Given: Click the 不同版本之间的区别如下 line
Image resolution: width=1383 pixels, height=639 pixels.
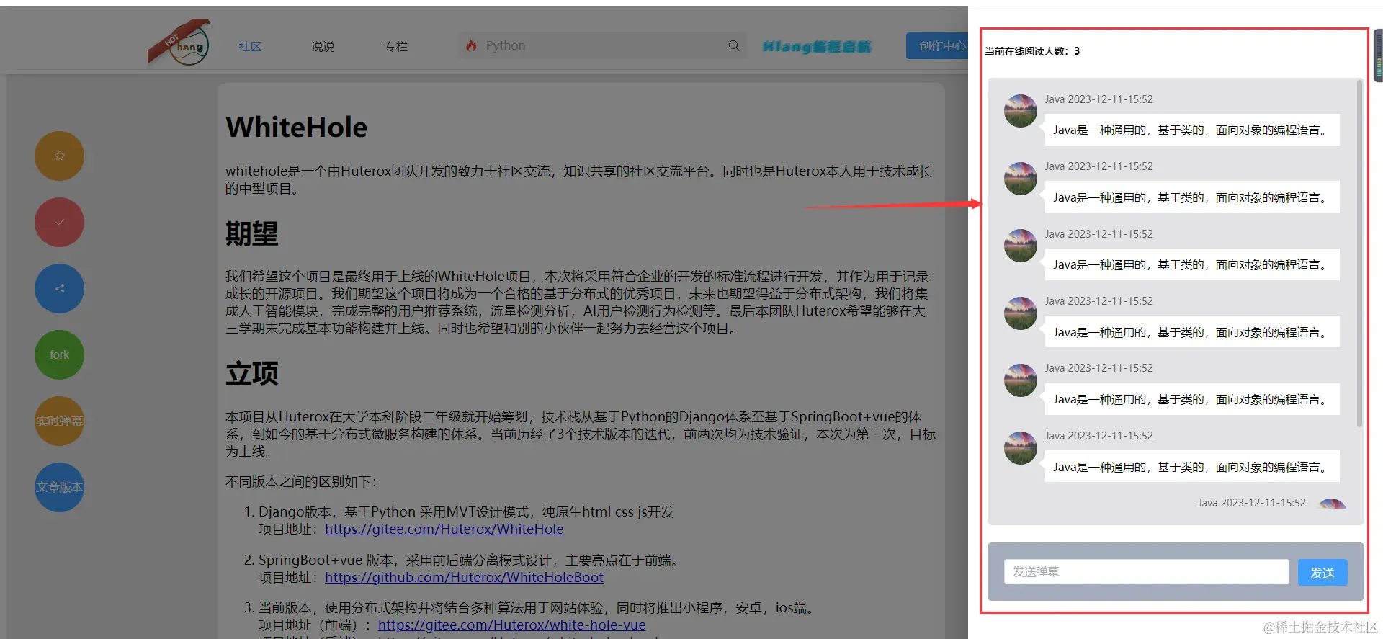Looking at the screenshot, I should point(301,481).
